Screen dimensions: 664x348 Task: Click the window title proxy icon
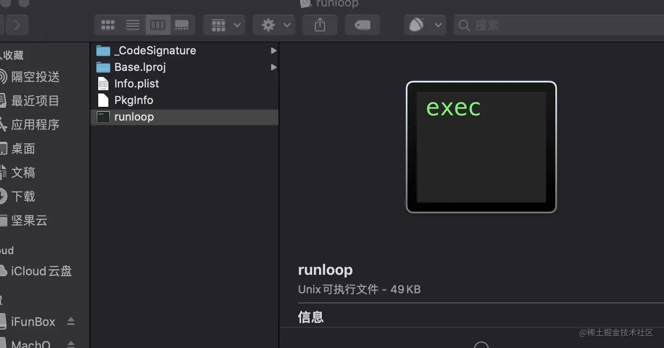tap(306, 4)
